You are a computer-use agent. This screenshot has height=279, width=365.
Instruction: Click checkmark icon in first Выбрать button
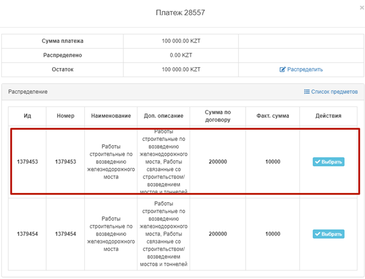318,162
